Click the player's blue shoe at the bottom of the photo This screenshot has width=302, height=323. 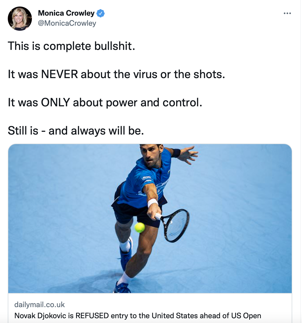(122, 288)
